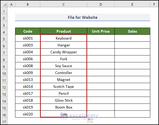The height and width of the screenshot is (125, 159).
Task: Open the Auto Fill Options icon
Action: tap(90, 120)
